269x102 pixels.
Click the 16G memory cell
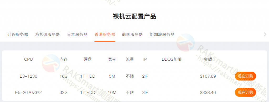pyautogui.click(x=64, y=76)
